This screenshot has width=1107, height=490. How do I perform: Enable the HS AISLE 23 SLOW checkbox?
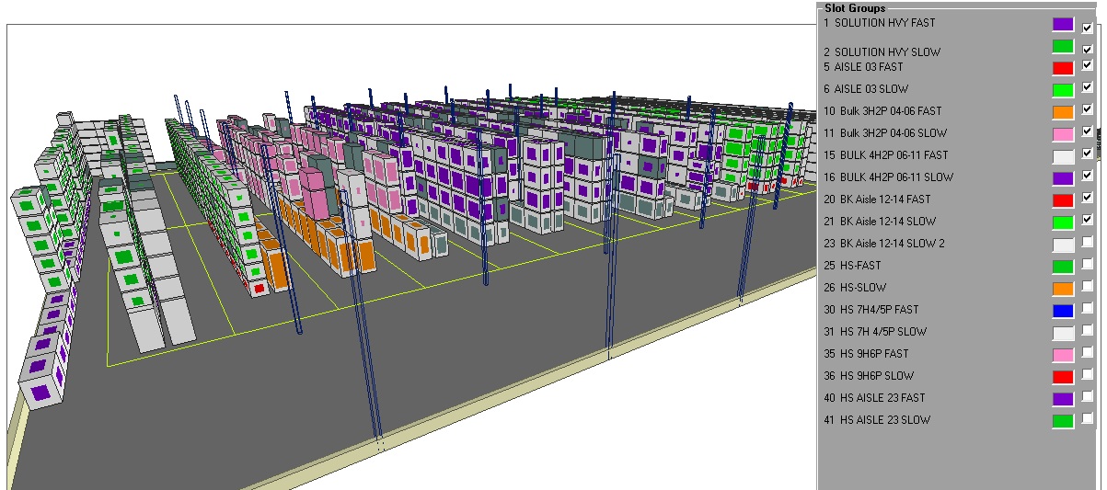coord(1088,418)
